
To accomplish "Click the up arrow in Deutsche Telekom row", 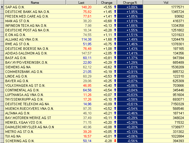I will click(115, 104).
